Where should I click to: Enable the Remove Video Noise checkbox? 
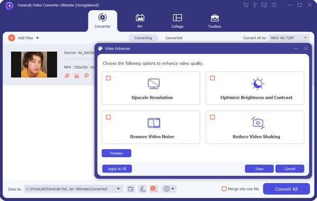108,117
